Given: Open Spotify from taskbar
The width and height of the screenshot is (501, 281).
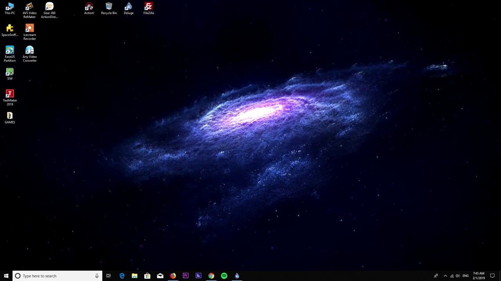Looking at the screenshot, I should point(224,276).
